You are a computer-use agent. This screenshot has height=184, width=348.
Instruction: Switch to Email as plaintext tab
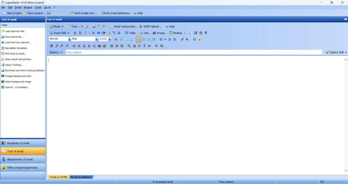(81, 177)
